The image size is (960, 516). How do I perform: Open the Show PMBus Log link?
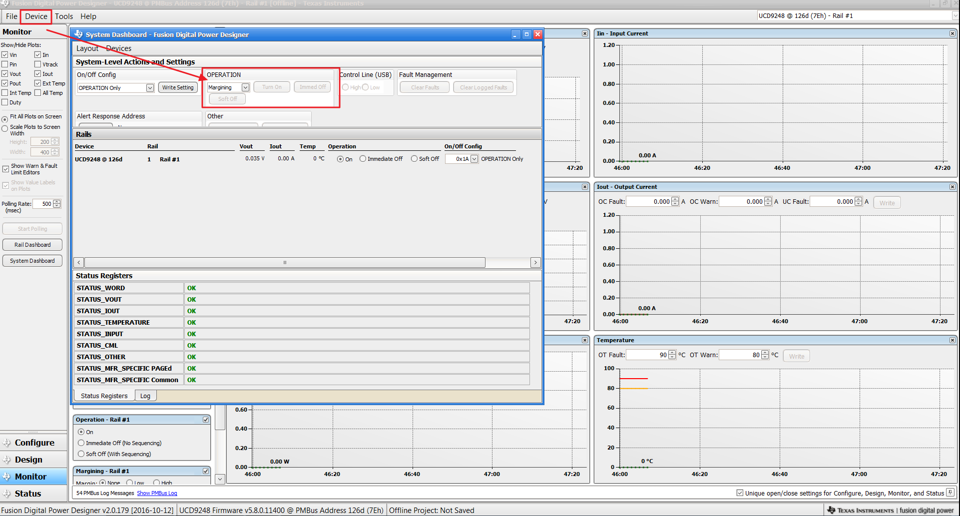[x=157, y=493]
